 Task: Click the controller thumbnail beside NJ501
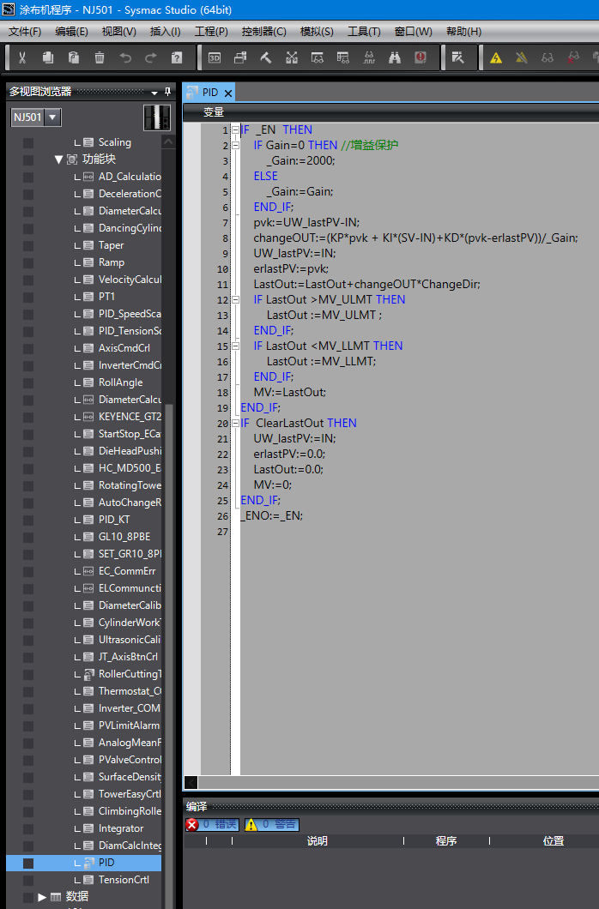(x=156, y=117)
